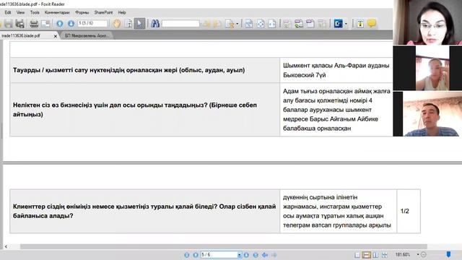The height and width of the screenshot is (260, 462).
Task: Click the search options page icon
Action: point(230,24)
